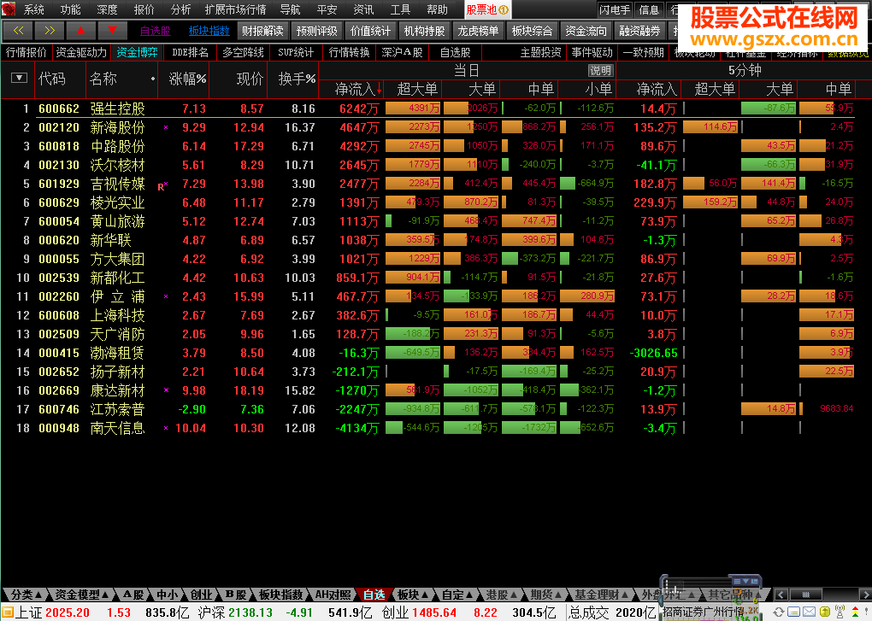Open the 事件驱动 tab

(592, 52)
